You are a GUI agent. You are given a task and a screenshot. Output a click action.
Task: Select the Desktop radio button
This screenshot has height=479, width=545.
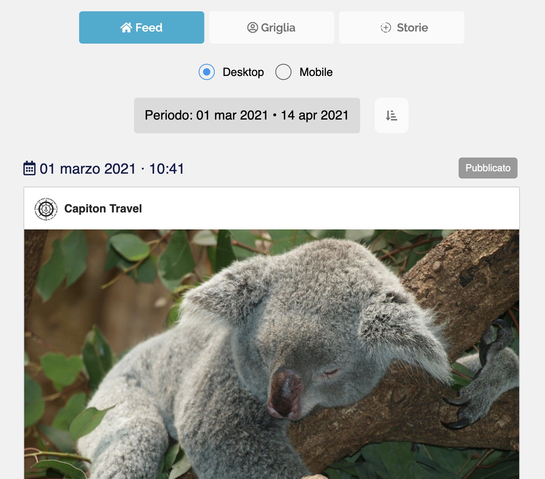pos(207,72)
